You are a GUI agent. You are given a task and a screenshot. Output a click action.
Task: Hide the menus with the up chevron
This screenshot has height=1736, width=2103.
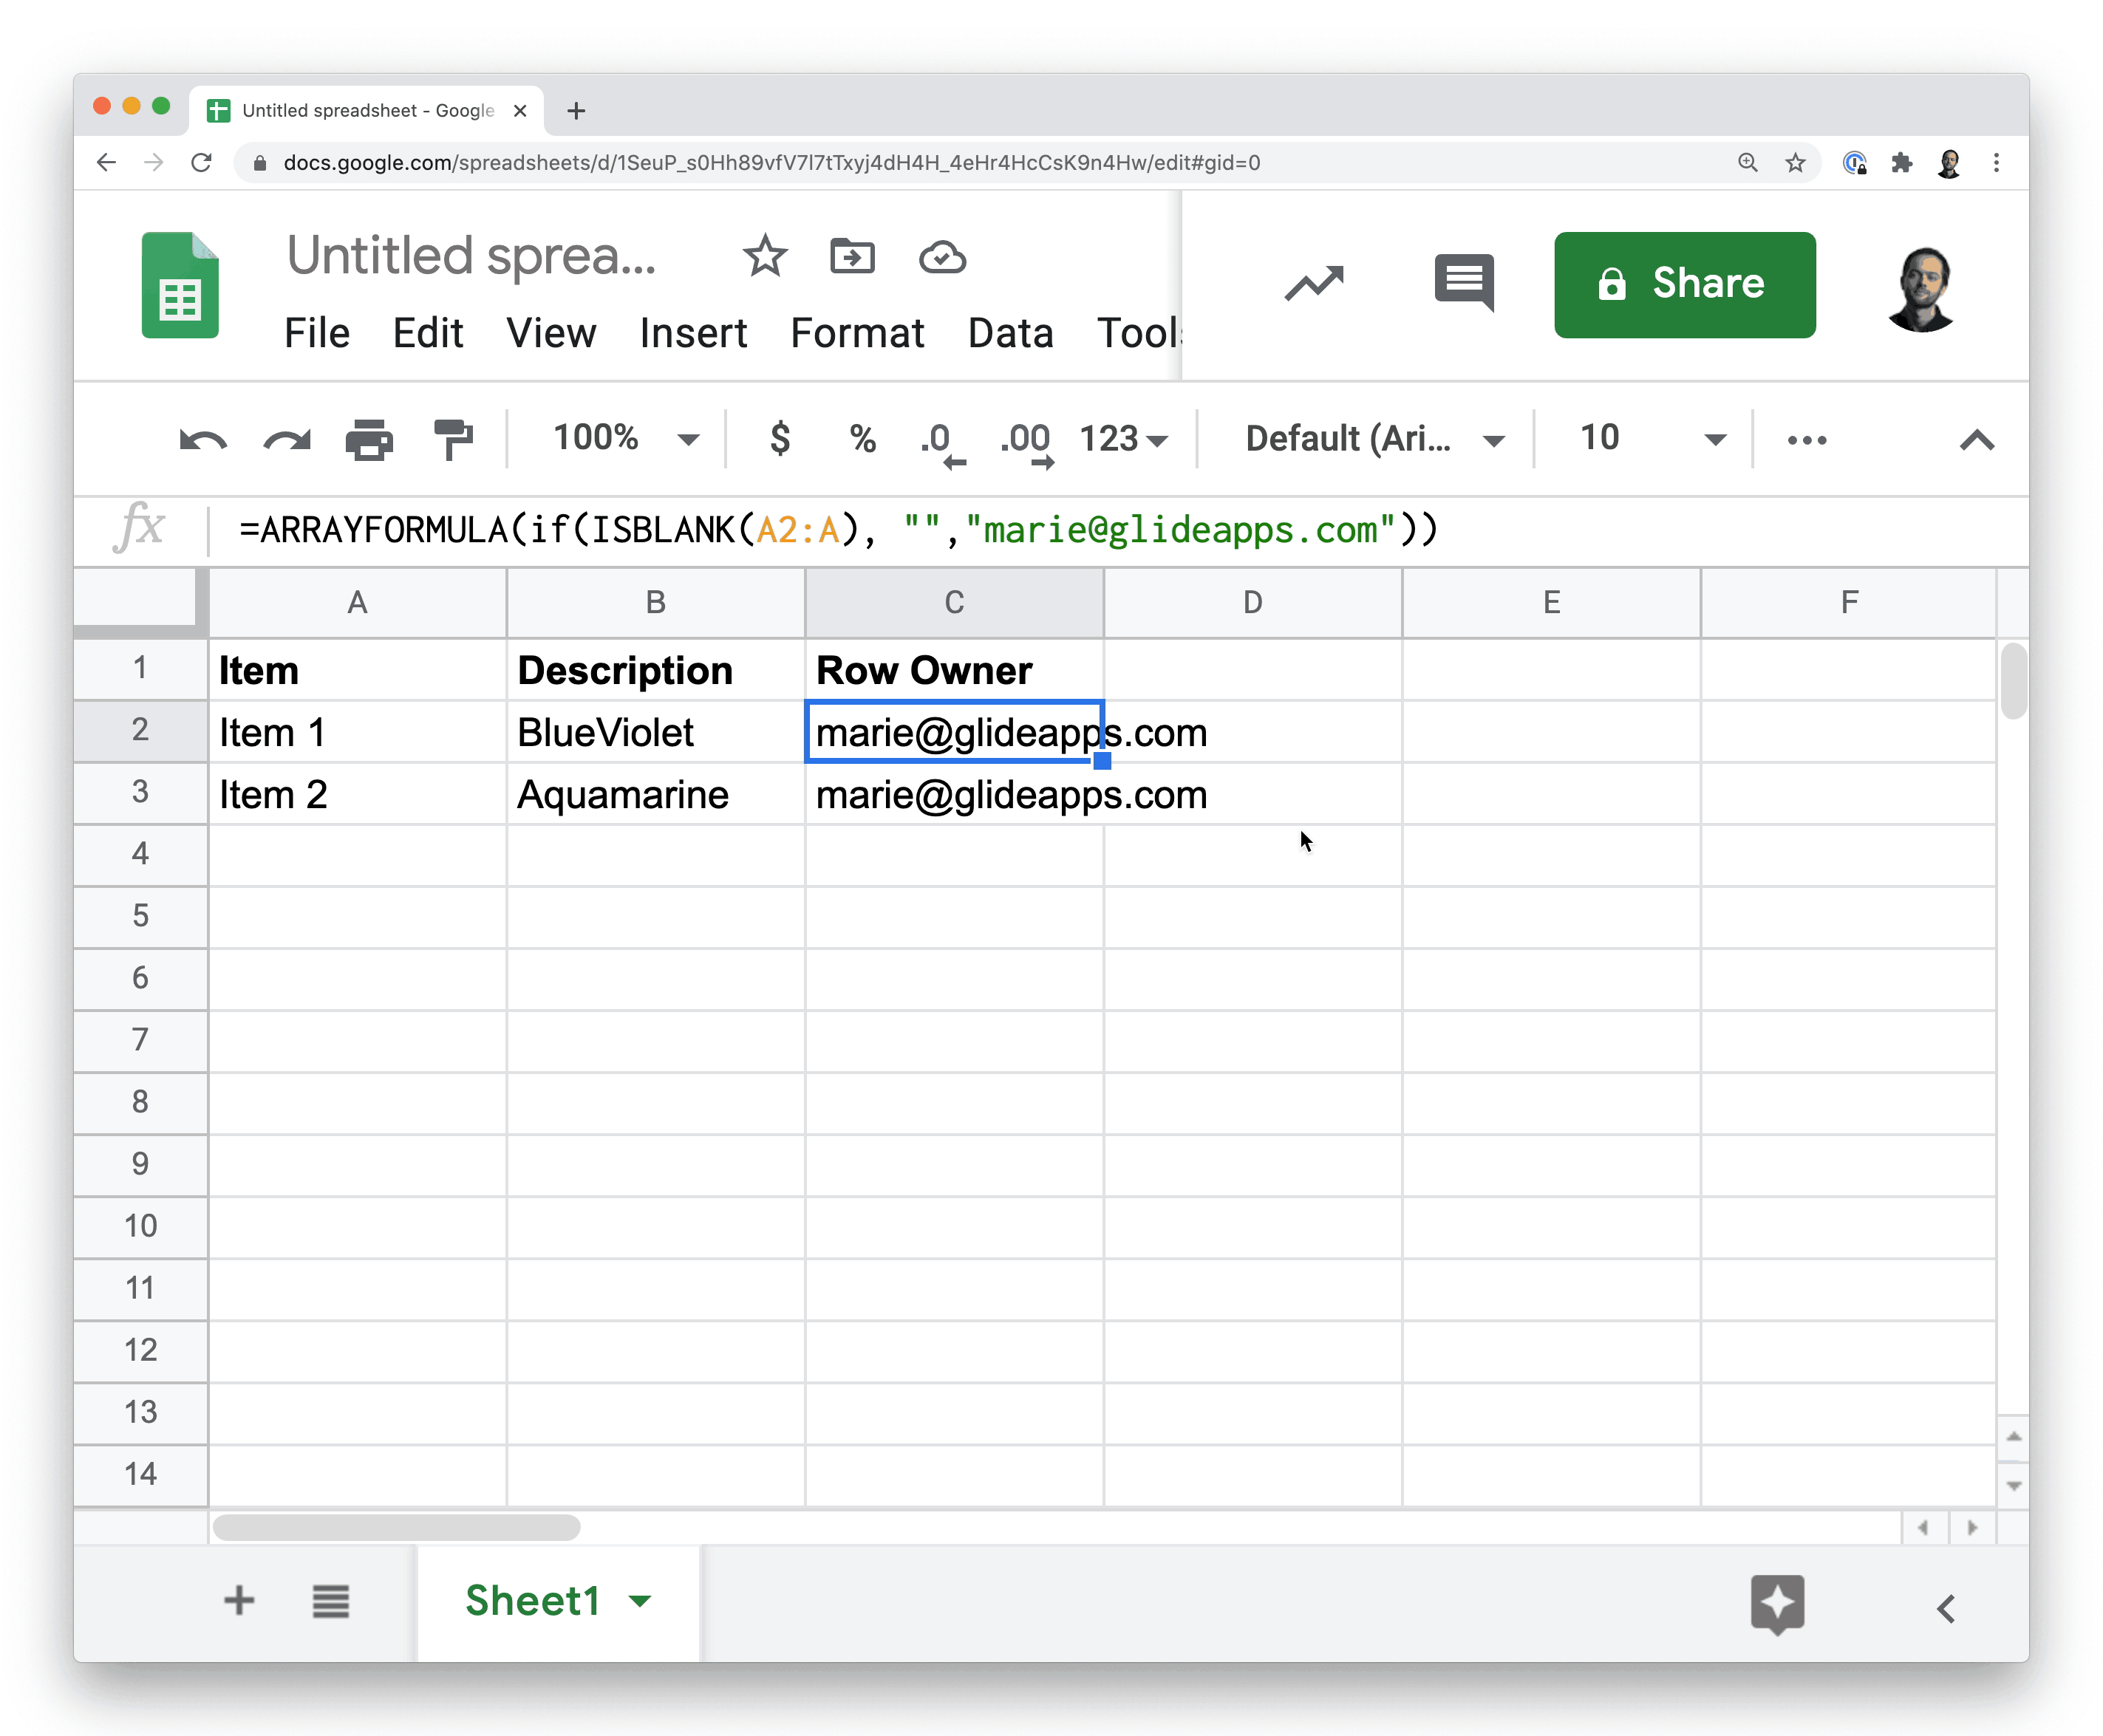pyautogui.click(x=1976, y=440)
